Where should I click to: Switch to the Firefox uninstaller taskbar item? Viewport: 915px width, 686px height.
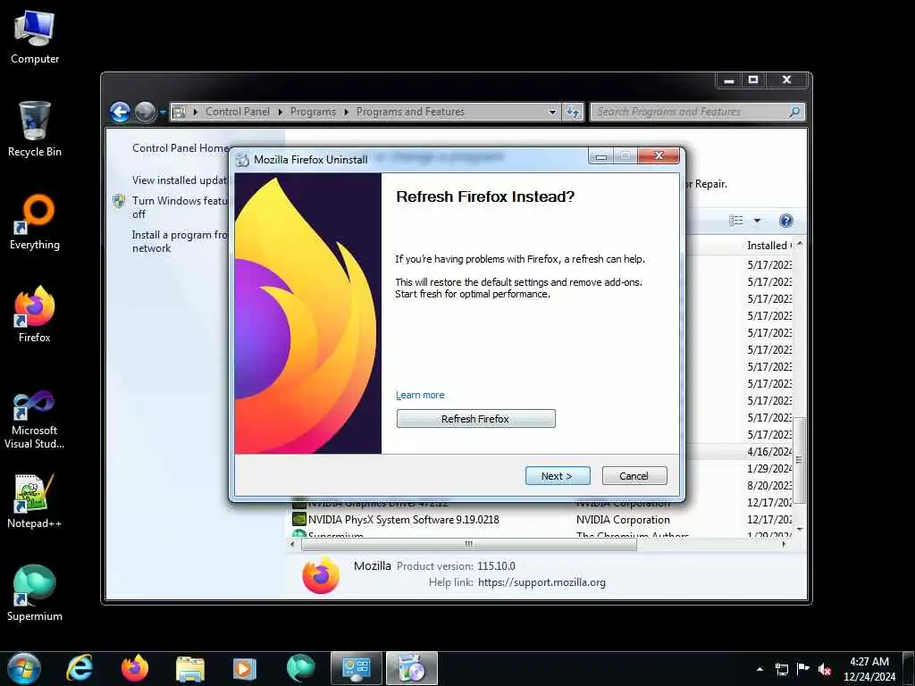(411, 668)
